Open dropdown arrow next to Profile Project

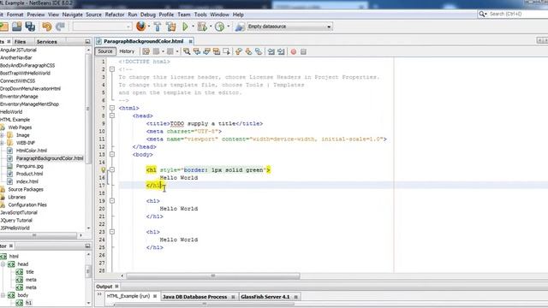point(229,27)
